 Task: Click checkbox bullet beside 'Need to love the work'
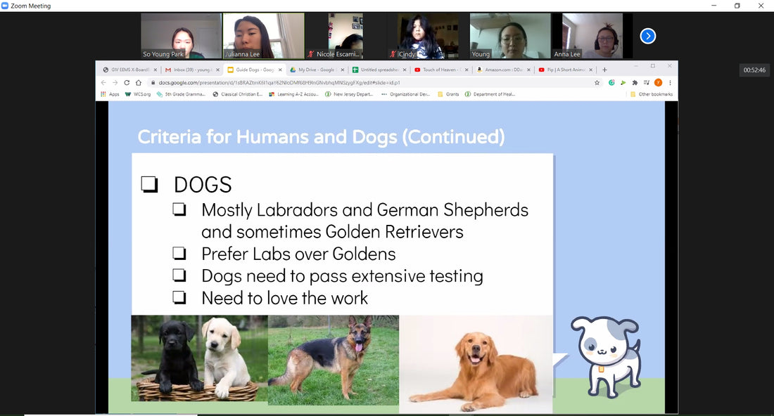179,298
